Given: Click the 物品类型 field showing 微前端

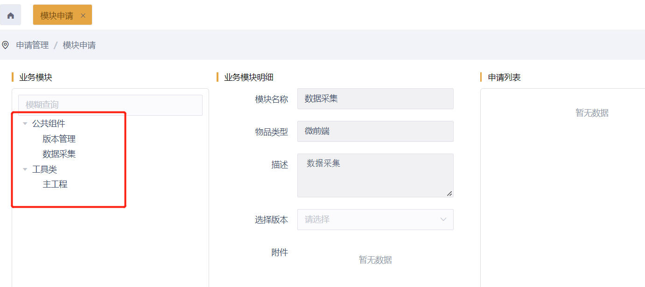Looking at the screenshot, I should (x=375, y=132).
